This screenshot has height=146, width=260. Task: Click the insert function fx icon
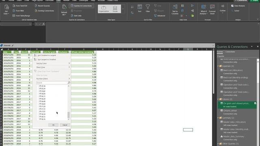(43, 24)
